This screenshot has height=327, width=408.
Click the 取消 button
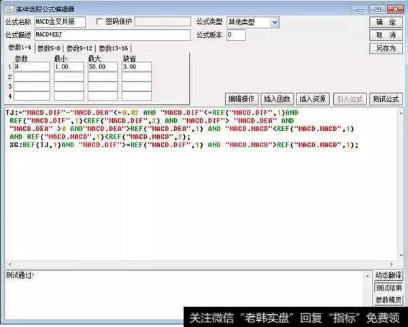tap(386, 35)
